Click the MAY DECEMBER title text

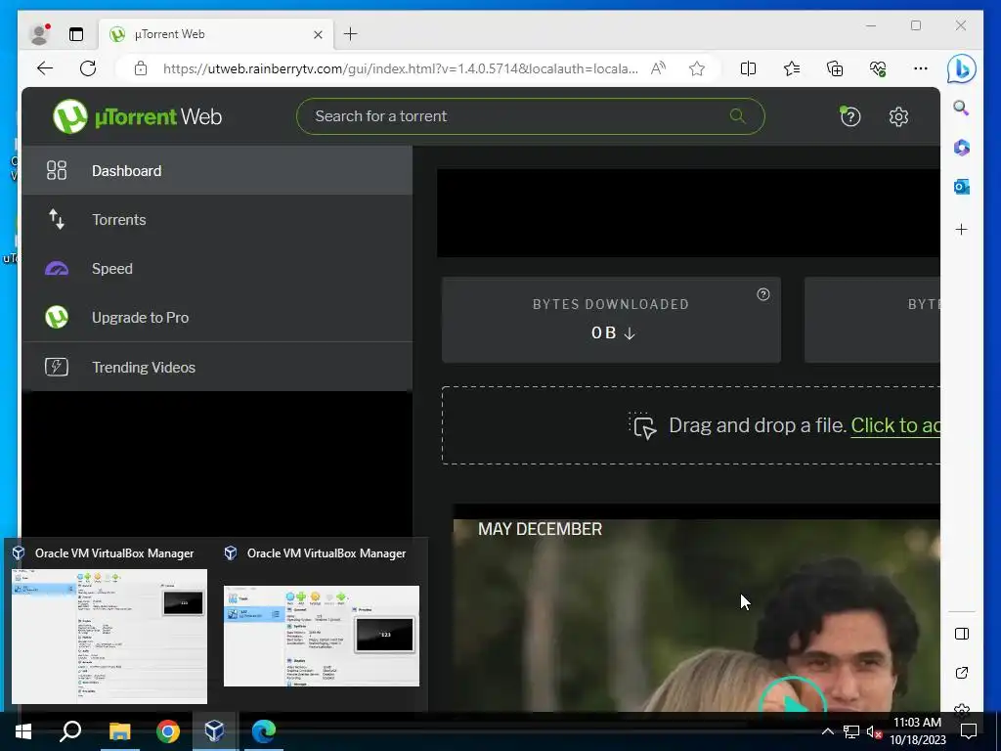point(540,529)
